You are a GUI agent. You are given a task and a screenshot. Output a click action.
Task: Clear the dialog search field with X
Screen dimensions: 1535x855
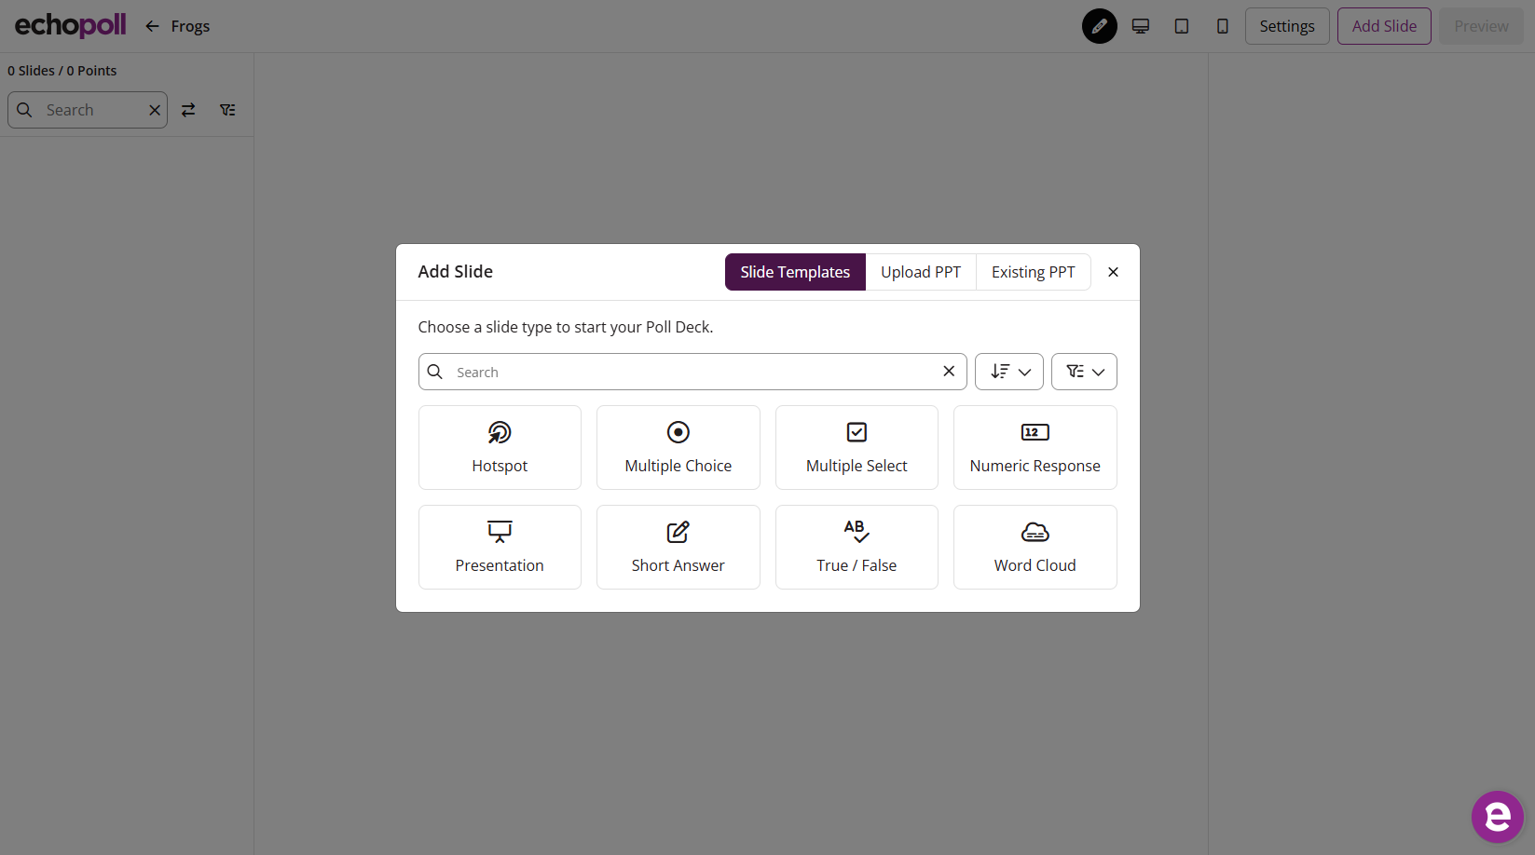[948, 372]
